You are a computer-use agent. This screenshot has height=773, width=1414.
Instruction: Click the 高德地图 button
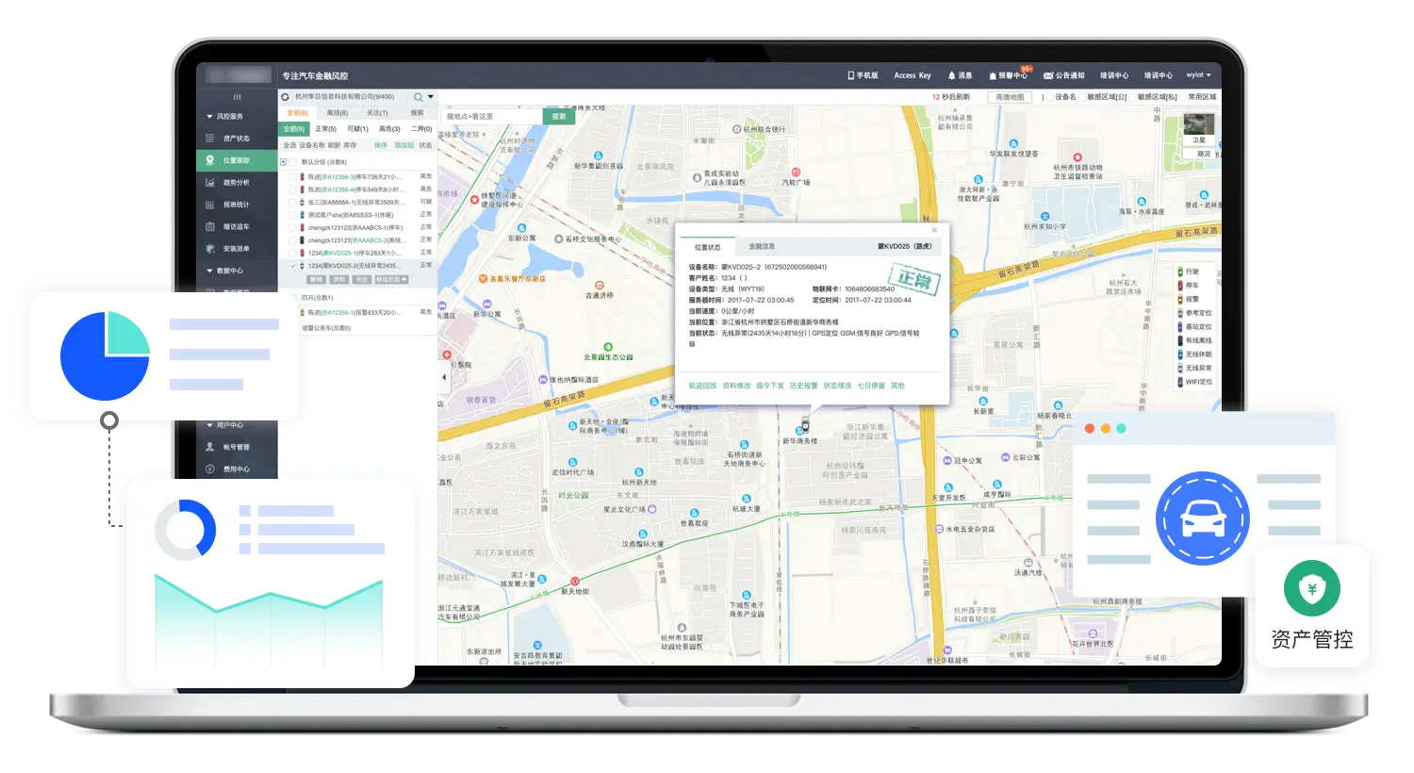coord(1010,97)
